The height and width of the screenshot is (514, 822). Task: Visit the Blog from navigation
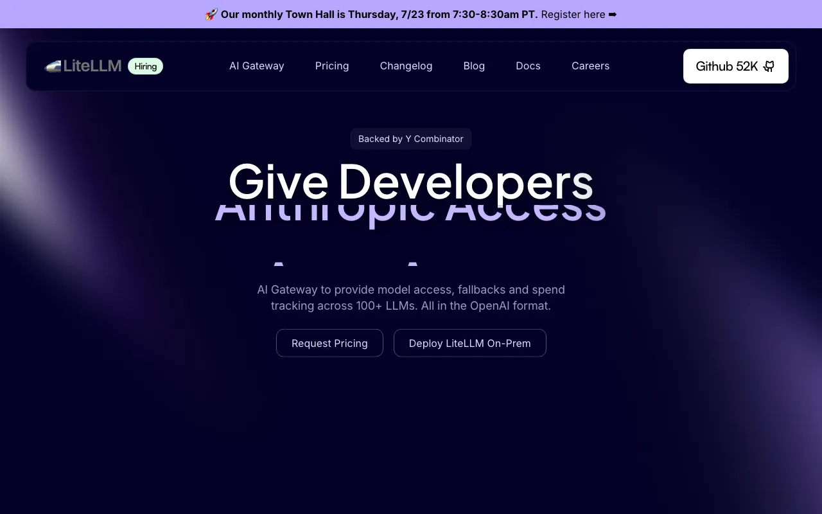474,66
